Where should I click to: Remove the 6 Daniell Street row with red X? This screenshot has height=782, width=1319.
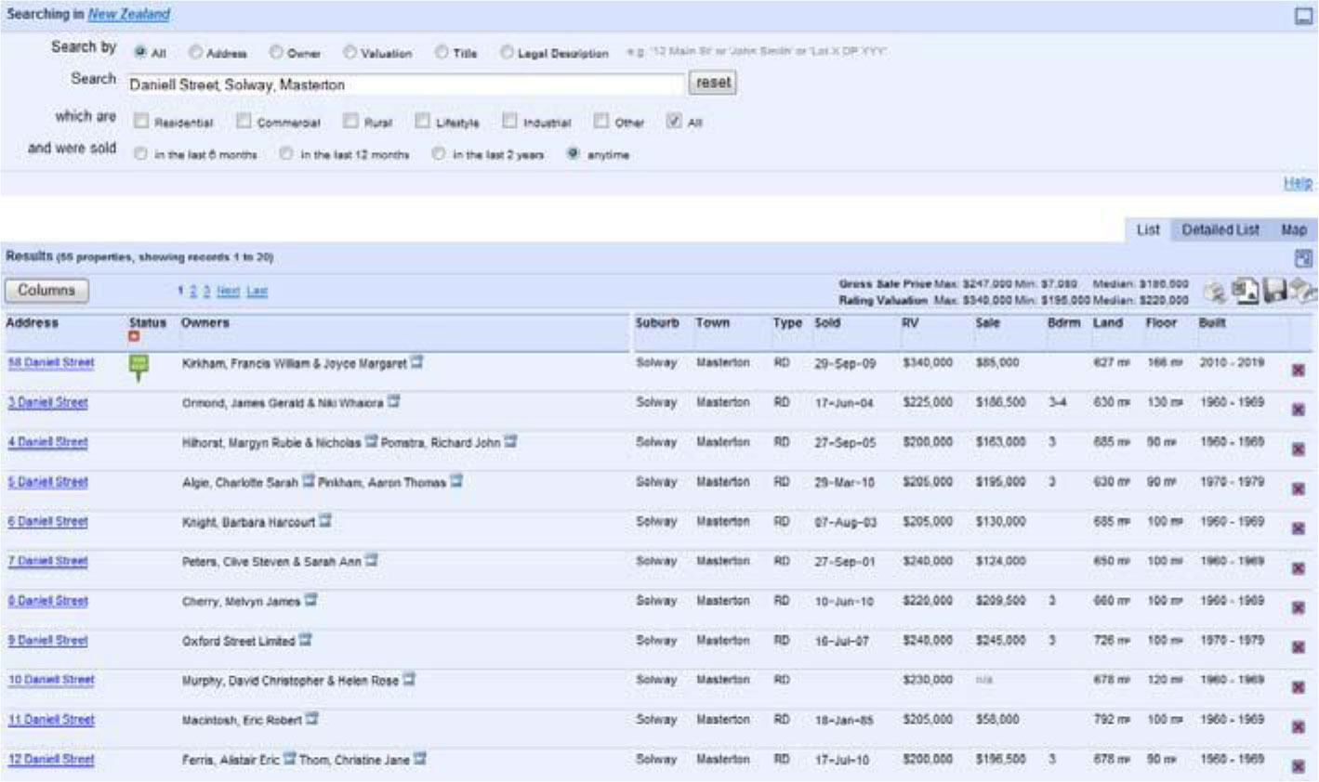click(1299, 529)
